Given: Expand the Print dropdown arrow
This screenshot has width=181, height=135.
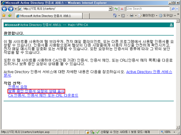Looking at the screenshot, I should [x=136, y=16].
